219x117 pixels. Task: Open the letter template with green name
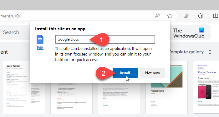tap(119, 98)
